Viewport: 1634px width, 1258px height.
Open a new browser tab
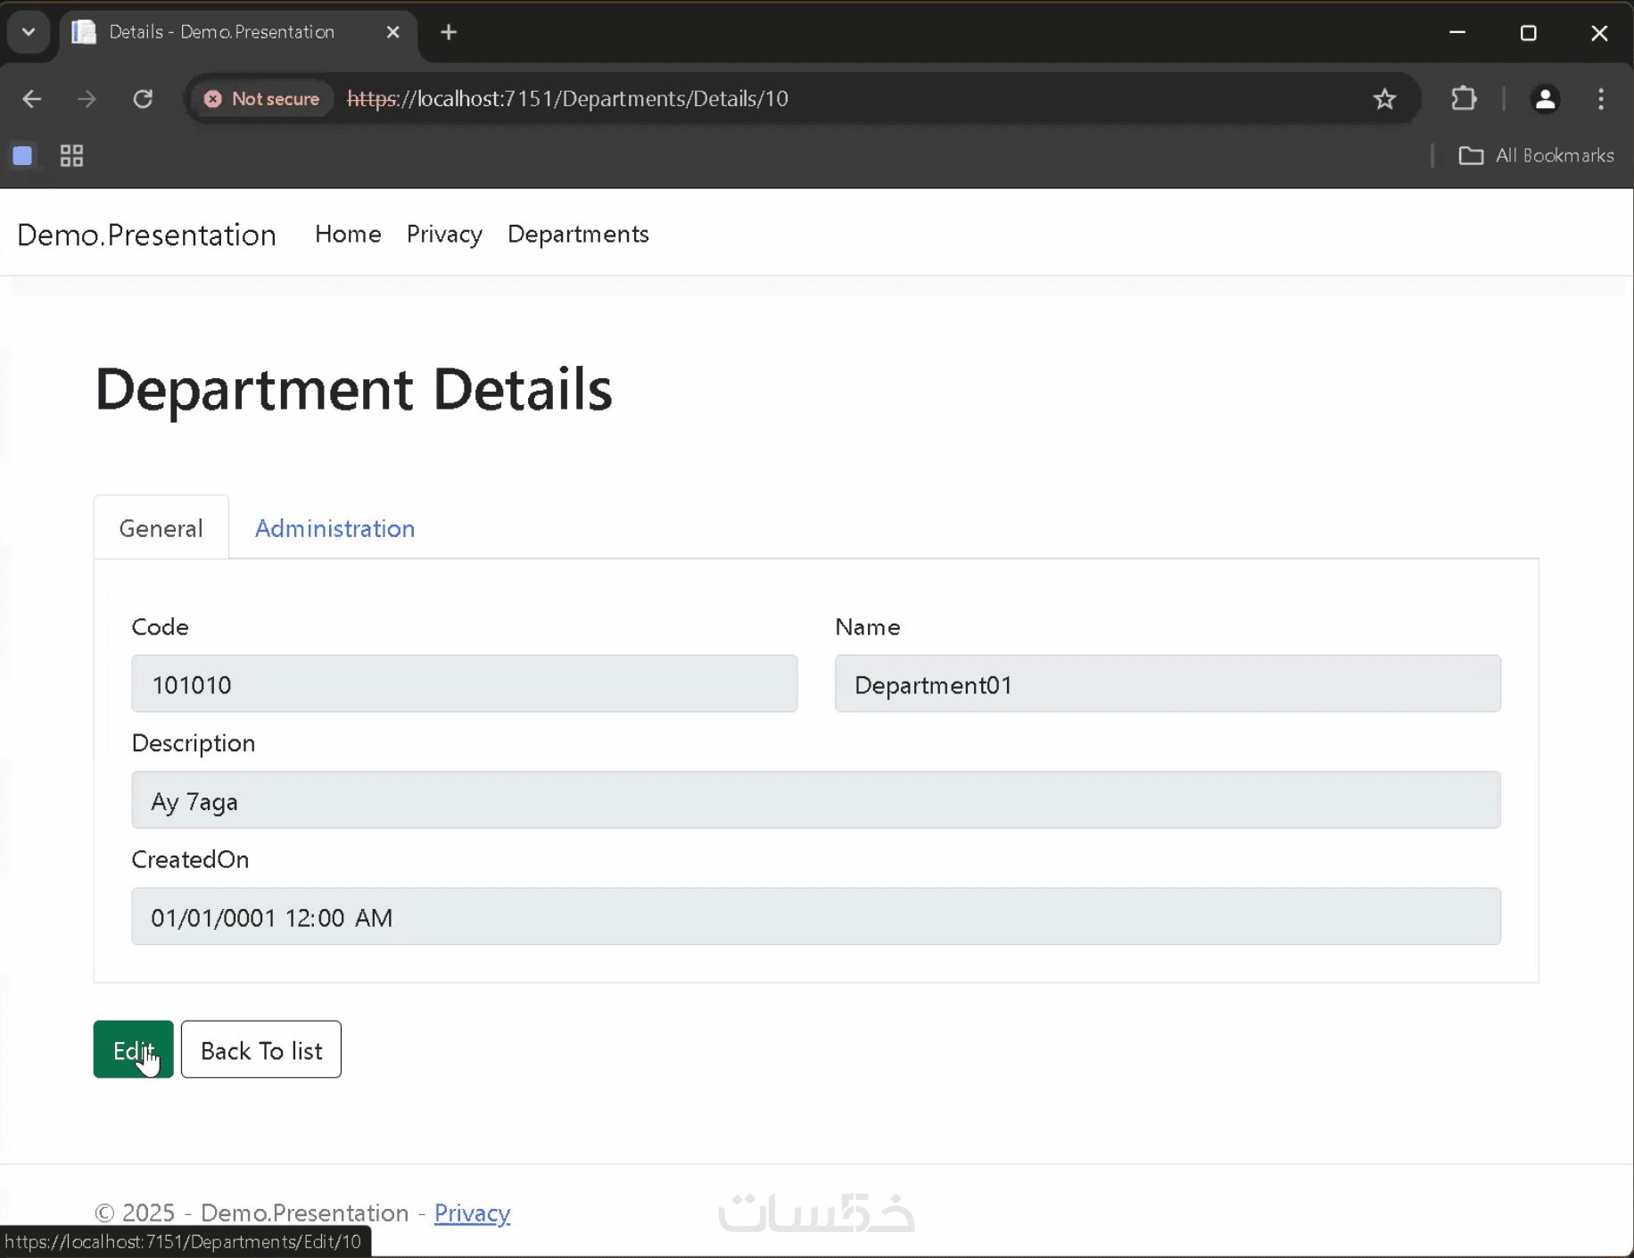point(449,33)
